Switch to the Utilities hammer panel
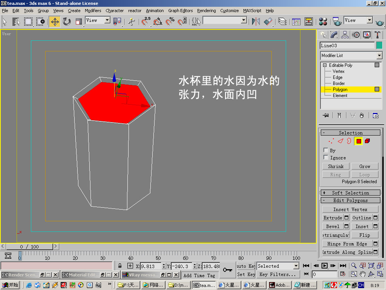This screenshot has height=290, width=386. coord(378,35)
